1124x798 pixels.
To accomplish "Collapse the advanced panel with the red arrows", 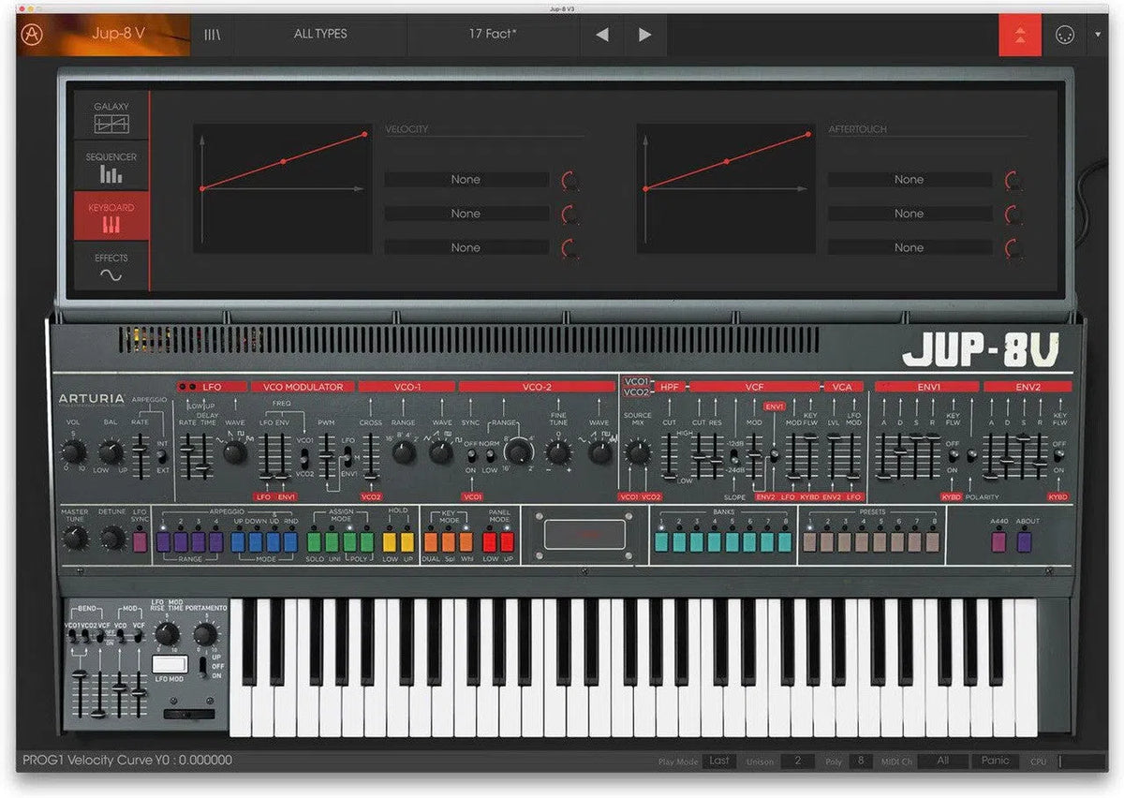I will 1020,35.
